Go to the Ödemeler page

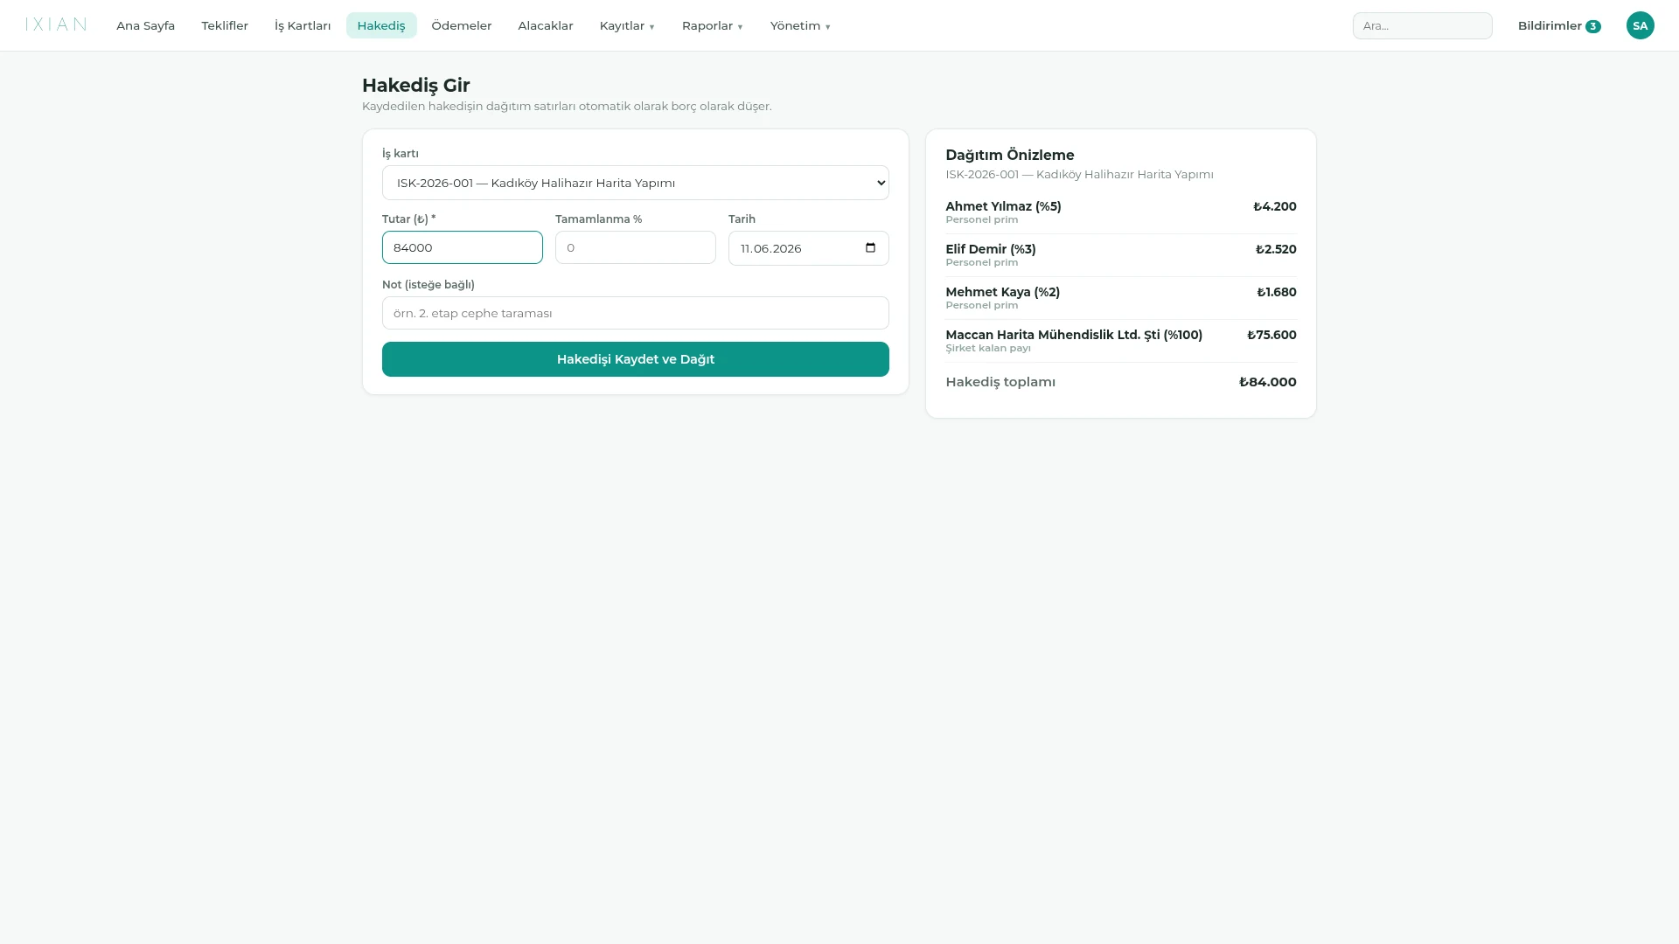(x=462, y=25)
